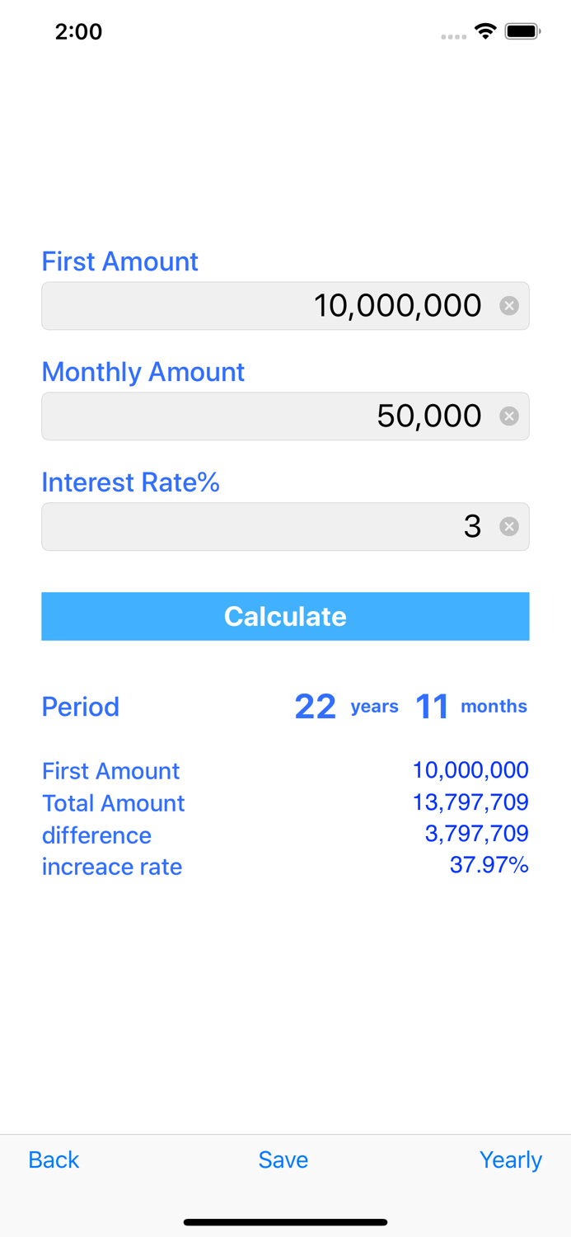
Task: Tap Save in the bottom toolbar
Action: coord(283,1159)
